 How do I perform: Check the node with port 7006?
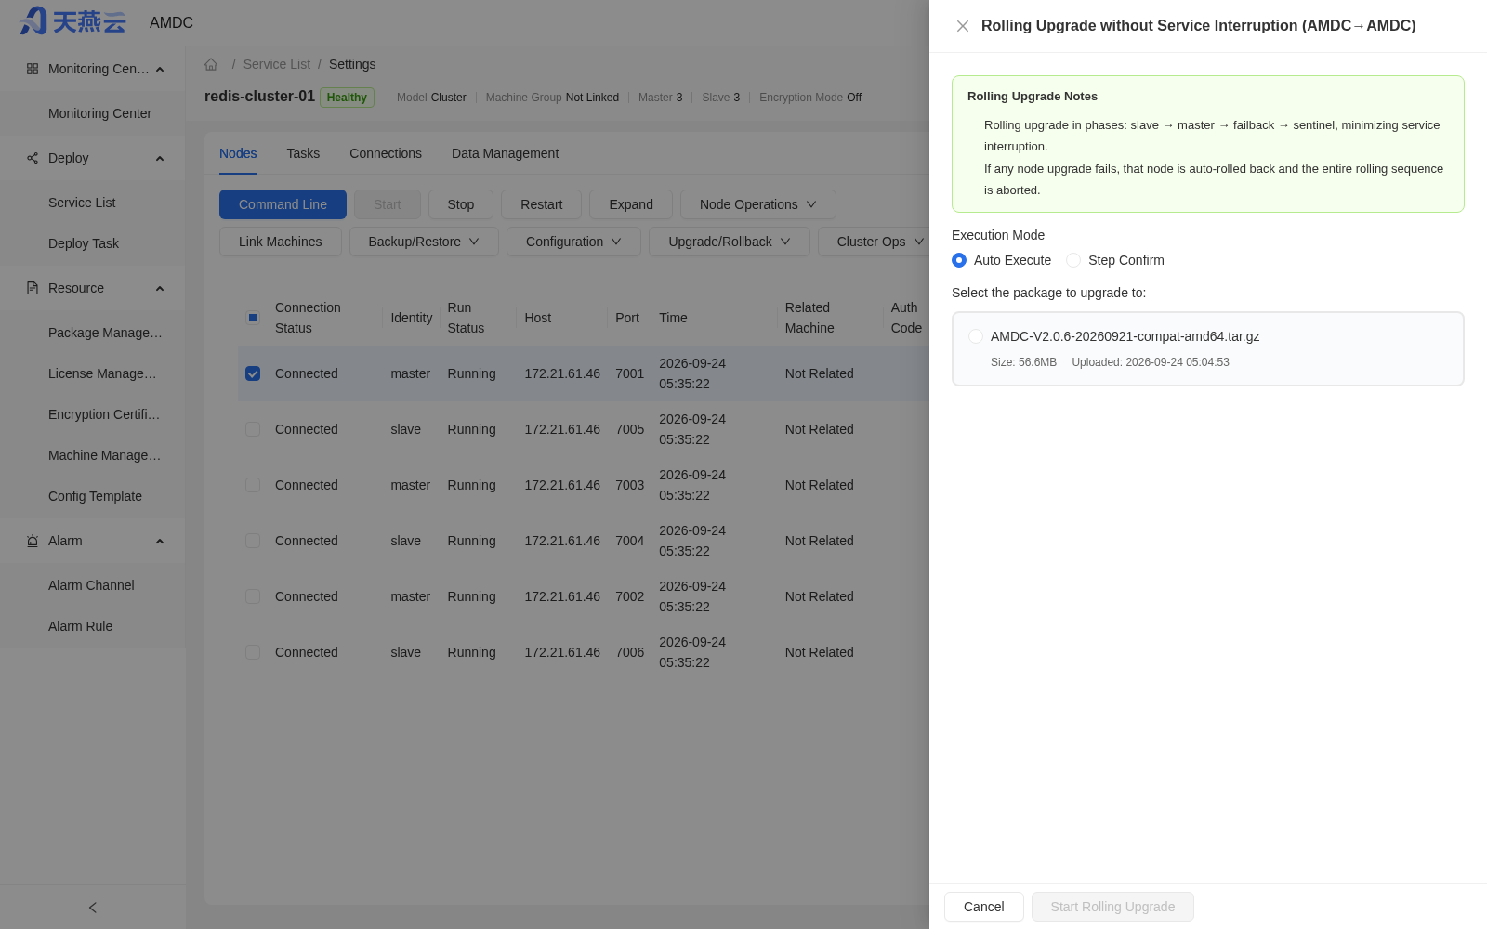[x=253, y=652]
